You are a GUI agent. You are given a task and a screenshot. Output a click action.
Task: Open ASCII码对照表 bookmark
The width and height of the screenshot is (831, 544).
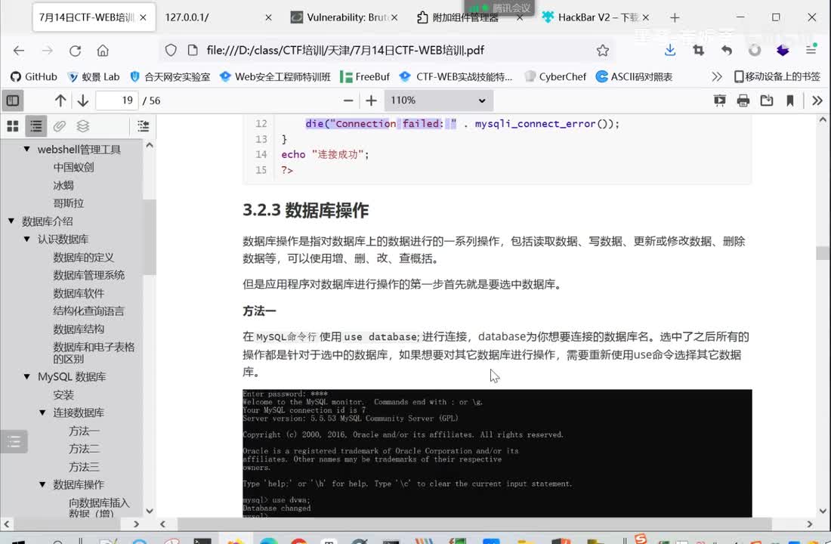coord(635,77)
